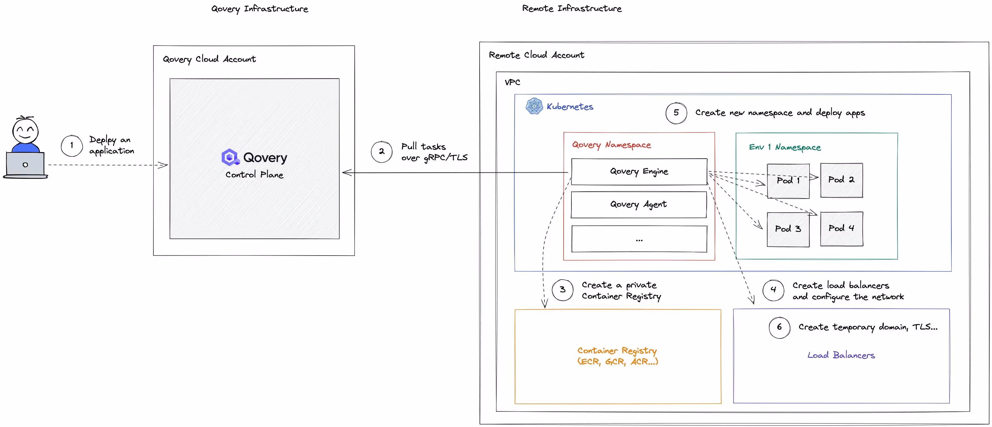Screen dimensions: 992x427
Task: Select the Control Plane label
Action: point(254,175)
